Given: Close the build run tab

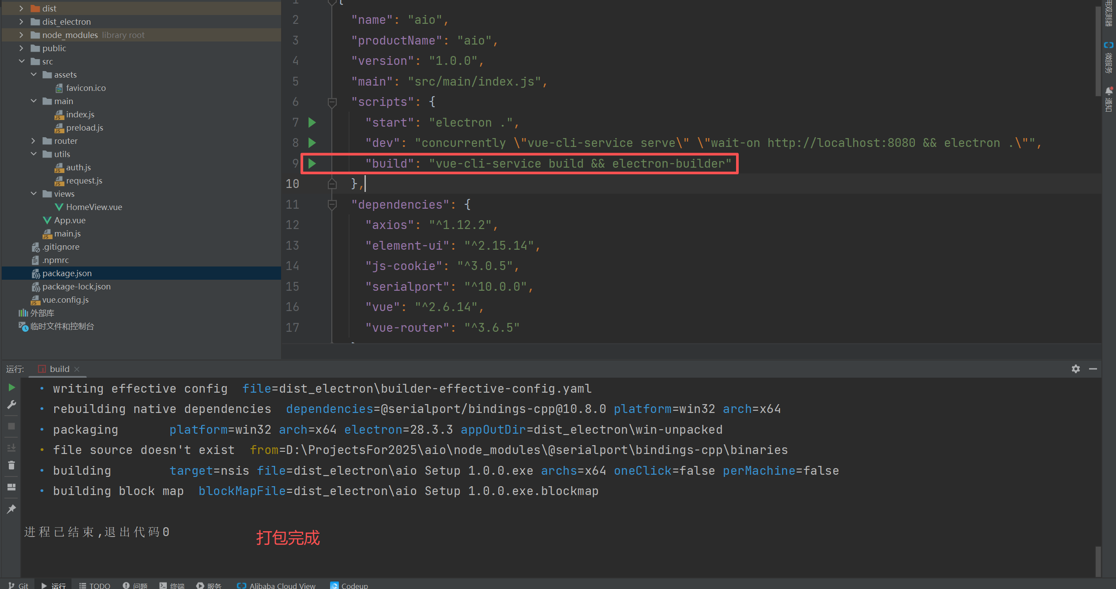Looking at the screenshot, I should [77, 369].
